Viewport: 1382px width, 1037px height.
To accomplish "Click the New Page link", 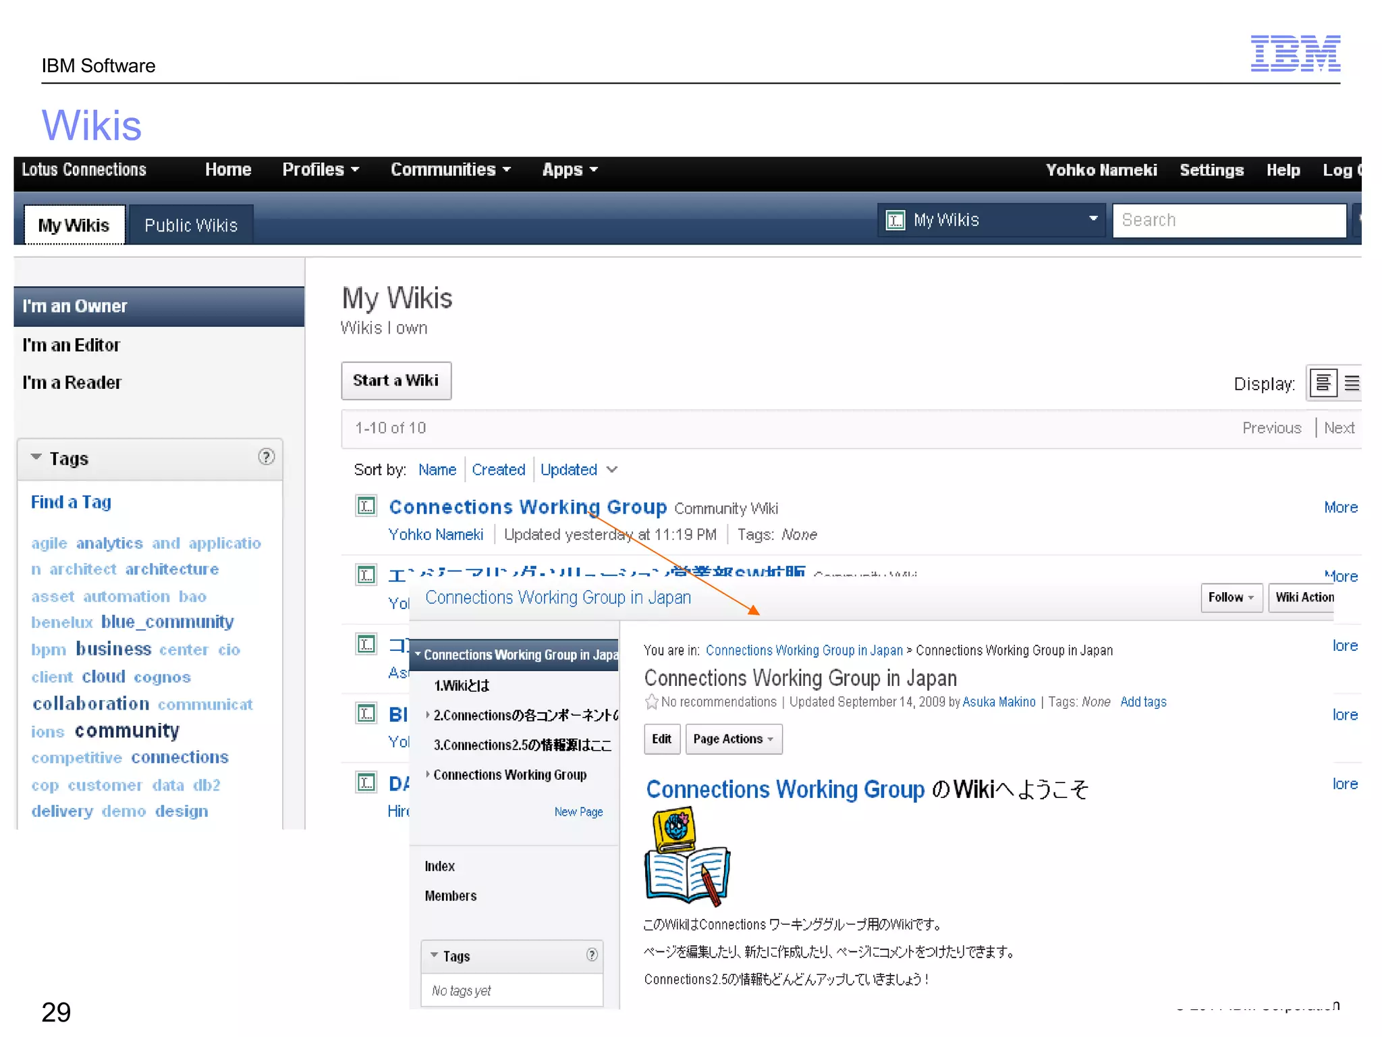I will [x=578, y=812].
